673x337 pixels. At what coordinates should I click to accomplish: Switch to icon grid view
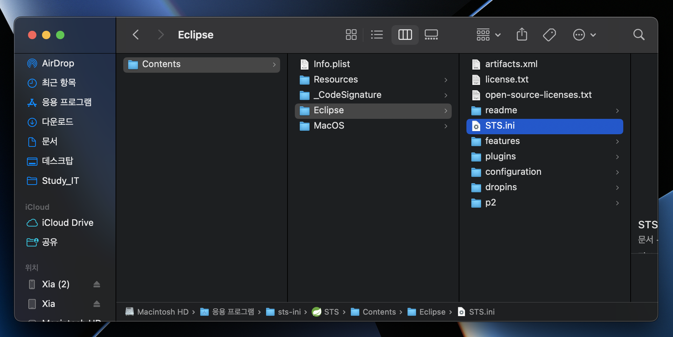(351, 35)
